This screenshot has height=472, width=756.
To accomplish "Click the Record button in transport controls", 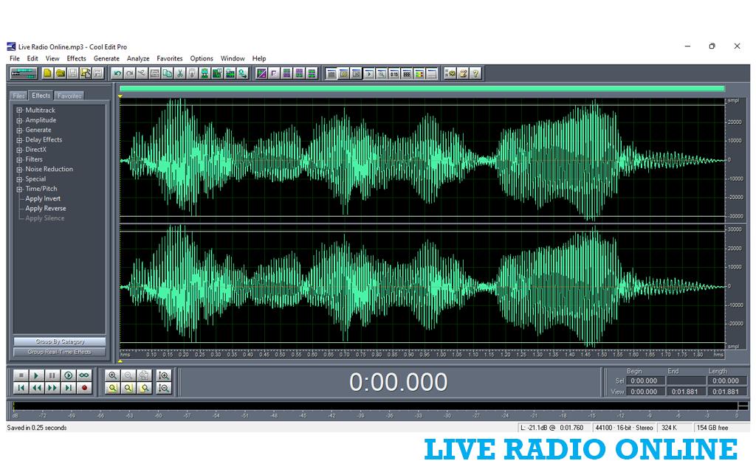I will [84, 388].
